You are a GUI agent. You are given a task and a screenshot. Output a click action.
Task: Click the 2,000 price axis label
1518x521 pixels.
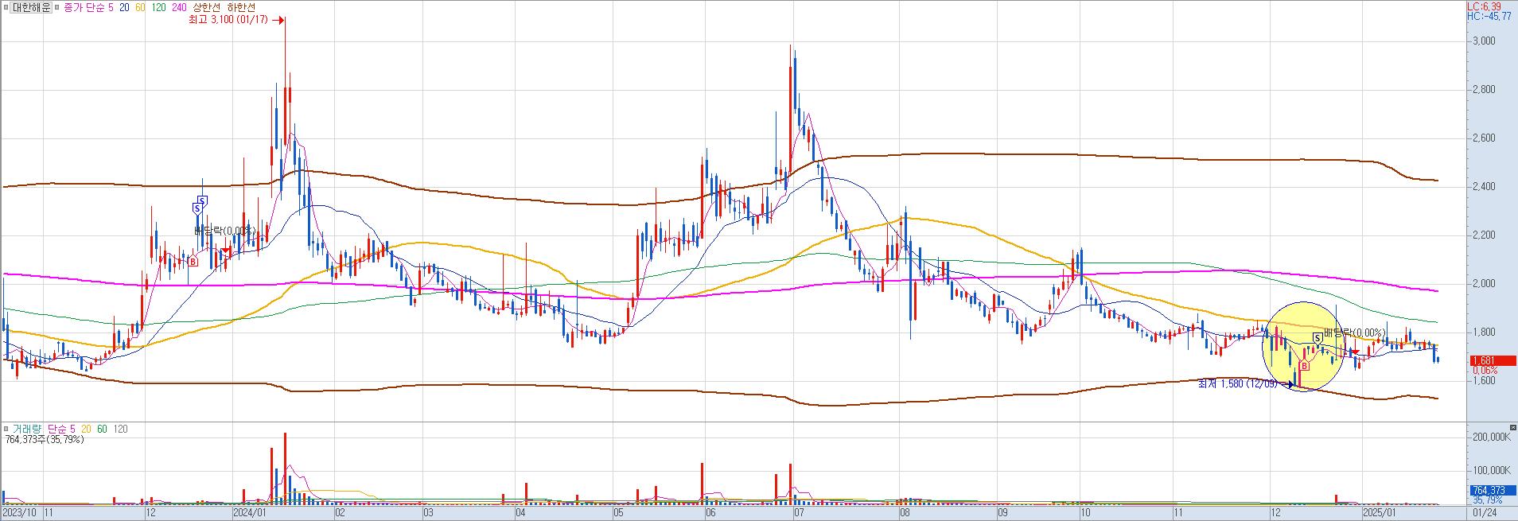1485,283
